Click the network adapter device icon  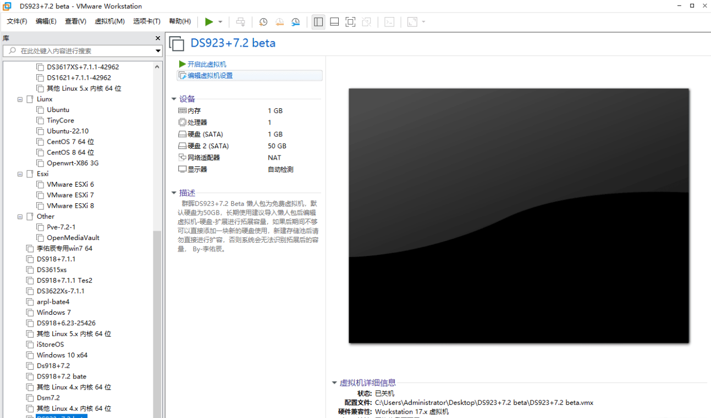[x=183, y=158]
